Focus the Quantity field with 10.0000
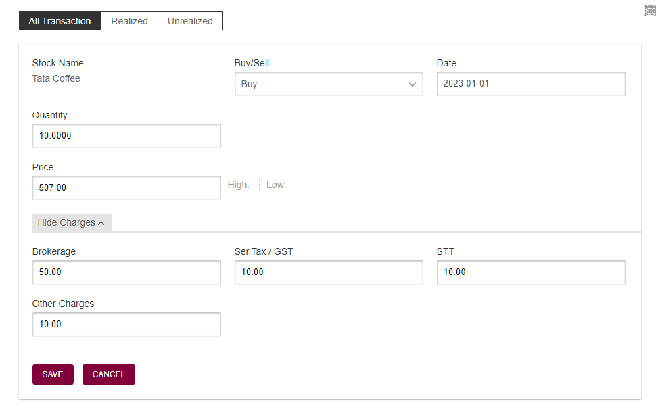The width and height of the screenshot is (658, 411). [126, 136]
